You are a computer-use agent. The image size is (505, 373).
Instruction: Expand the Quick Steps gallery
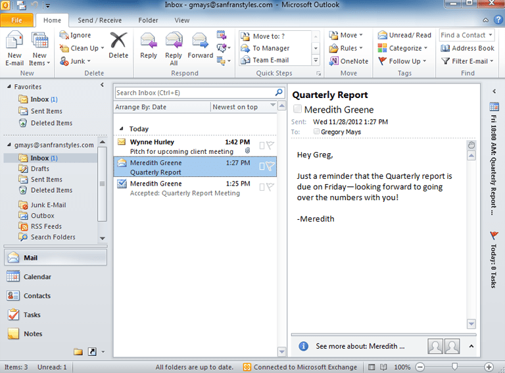point(316,61)
